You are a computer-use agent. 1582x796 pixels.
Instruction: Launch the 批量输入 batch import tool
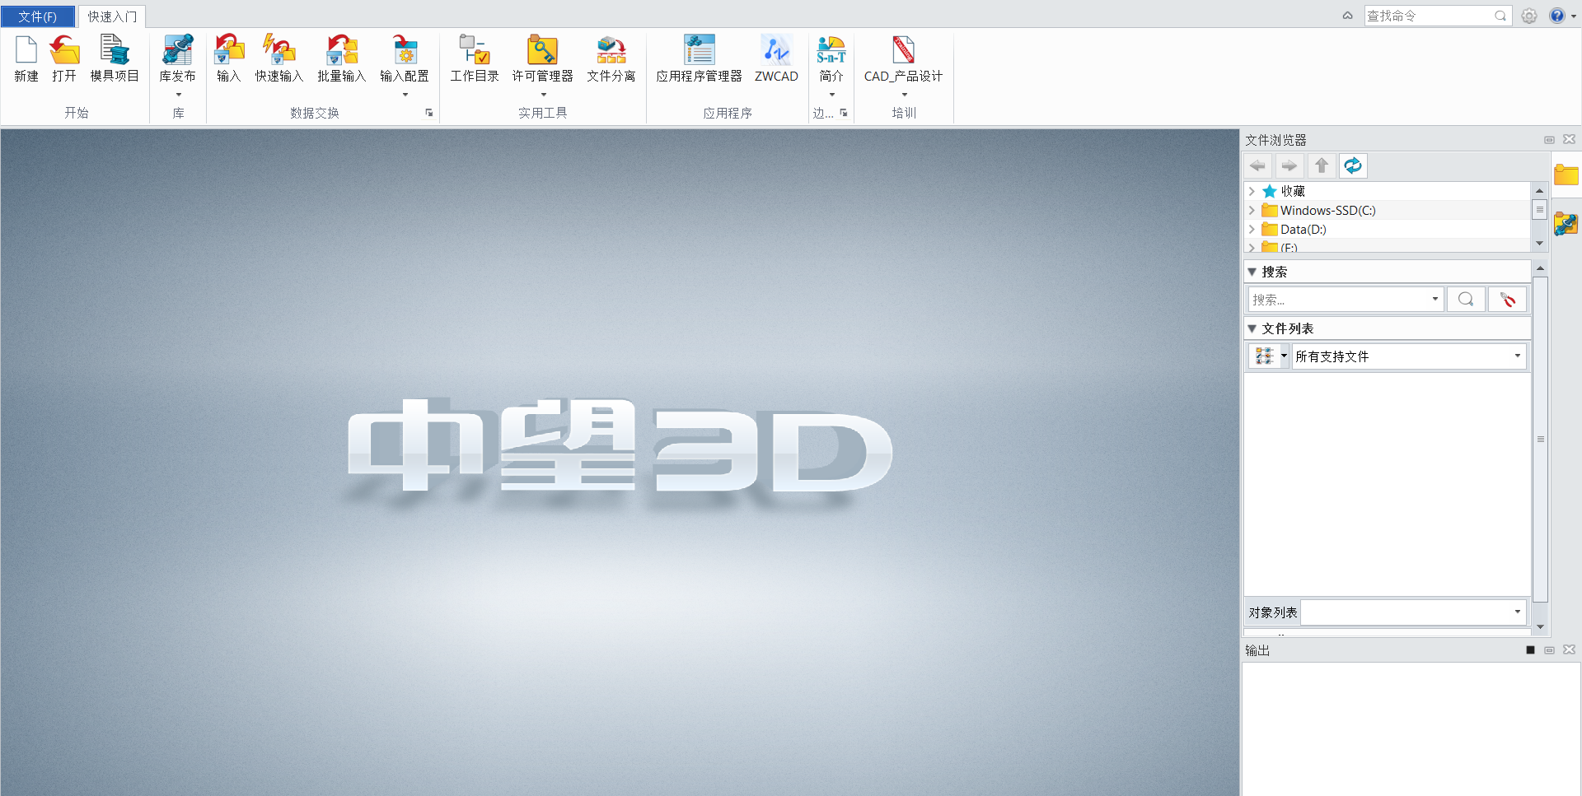click(x=342, y=50)
